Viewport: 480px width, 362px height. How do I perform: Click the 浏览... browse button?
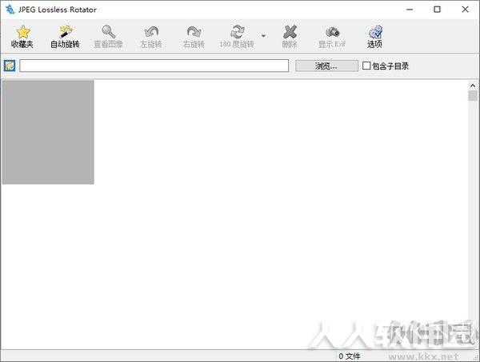[326, 66]
